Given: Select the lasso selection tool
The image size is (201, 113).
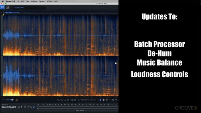Looking at the screenshot, I should [x=110, y=100].
